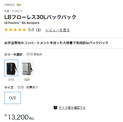Click the (3) review count

(38, 30)
